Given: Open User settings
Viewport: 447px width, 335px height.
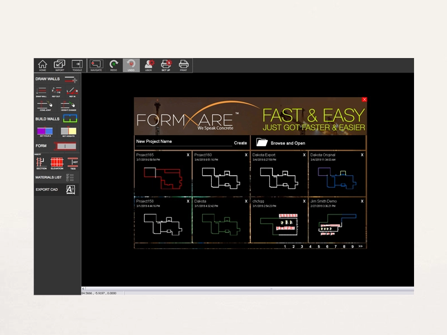Looking at the screenshot, I should point(149,65).
